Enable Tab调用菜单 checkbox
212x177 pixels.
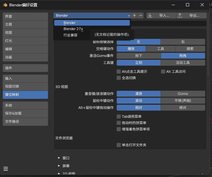click(119, 117)
